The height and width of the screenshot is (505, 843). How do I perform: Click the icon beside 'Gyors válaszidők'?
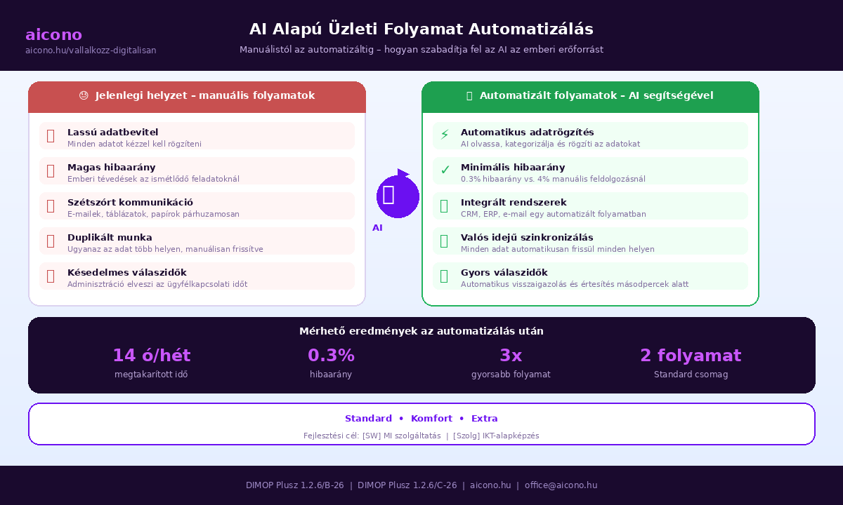pos(444,276)
